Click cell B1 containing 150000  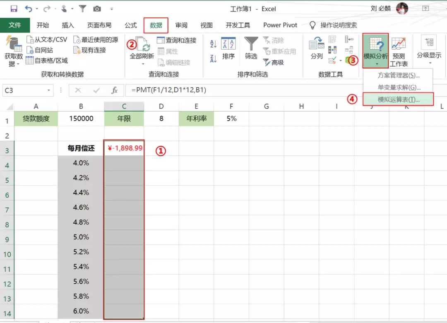81,119
